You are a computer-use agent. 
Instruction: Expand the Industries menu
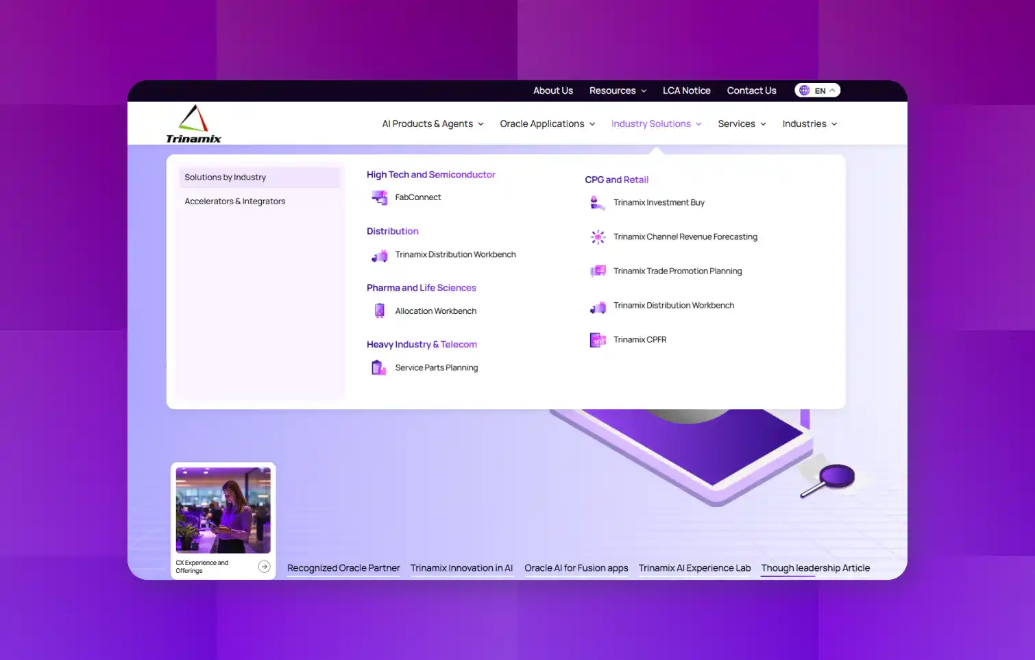tap(809, 124)
